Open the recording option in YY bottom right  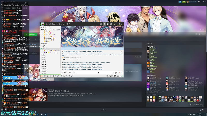110,76
